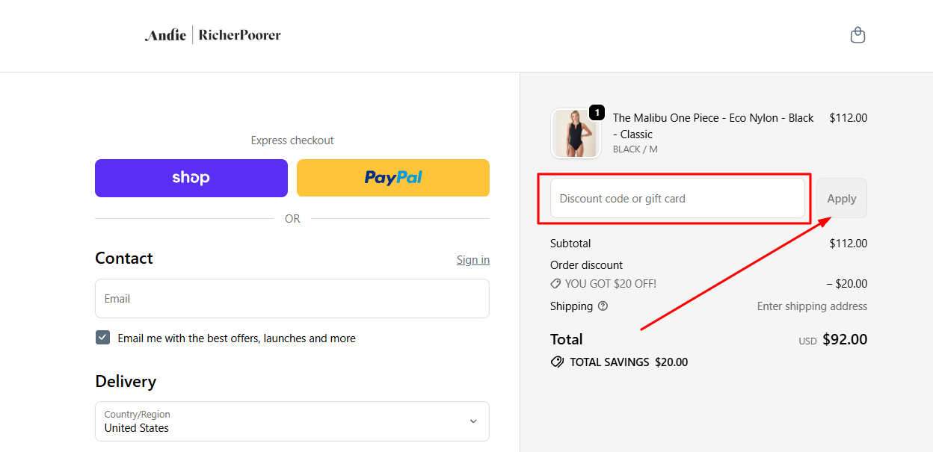
Task: Uncheck the email offers checkbox
Action: pos(102,337)
